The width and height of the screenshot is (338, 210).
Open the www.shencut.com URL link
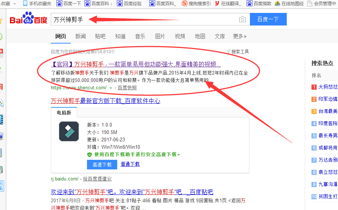coord(79,88)
